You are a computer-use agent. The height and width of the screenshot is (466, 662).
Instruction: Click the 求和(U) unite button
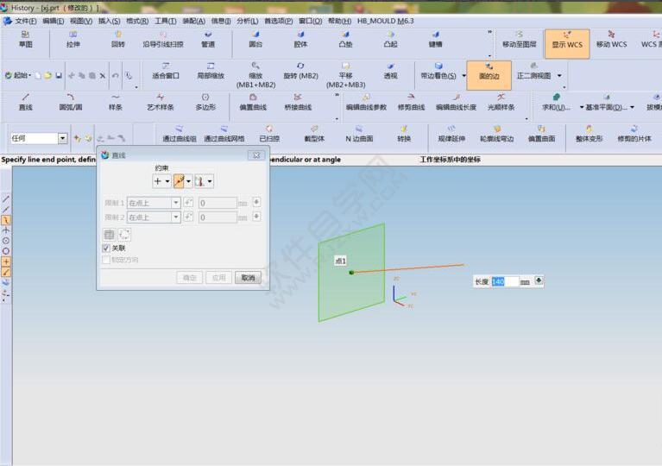556,103
